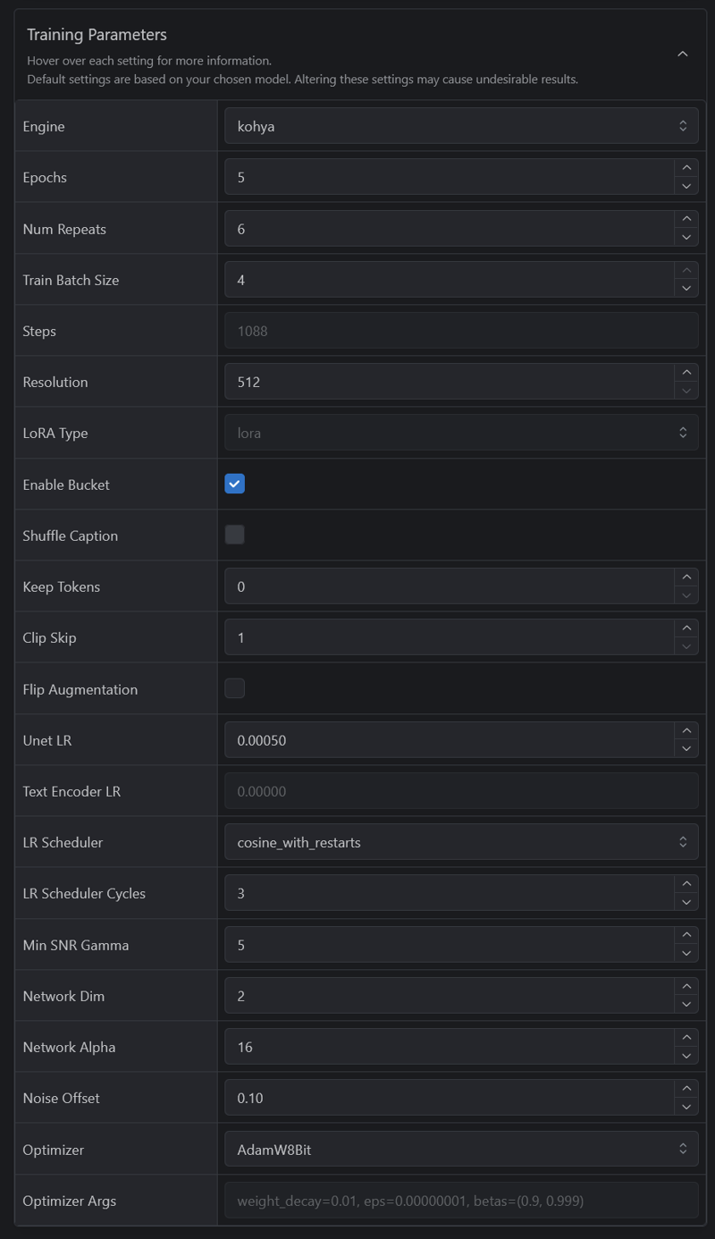Viewport: 715px width, 1239px height.
Task: Open the Engine dropdown showing kohya
Action: 461,126
